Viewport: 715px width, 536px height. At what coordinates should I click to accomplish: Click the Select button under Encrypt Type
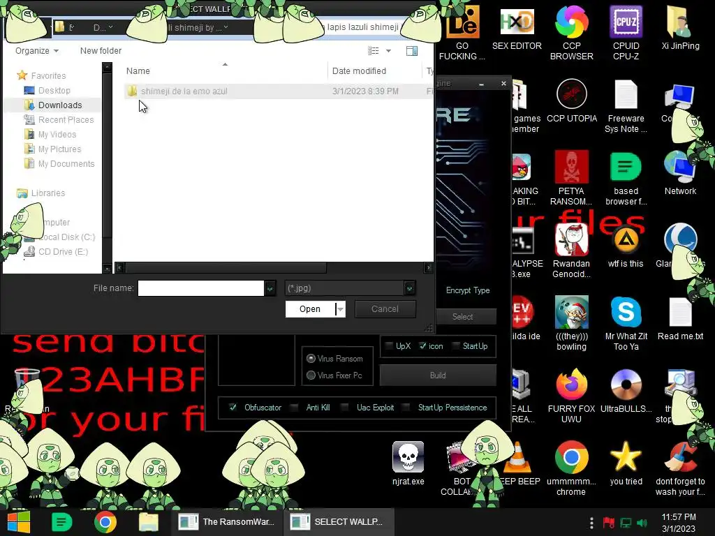point(462,316)
